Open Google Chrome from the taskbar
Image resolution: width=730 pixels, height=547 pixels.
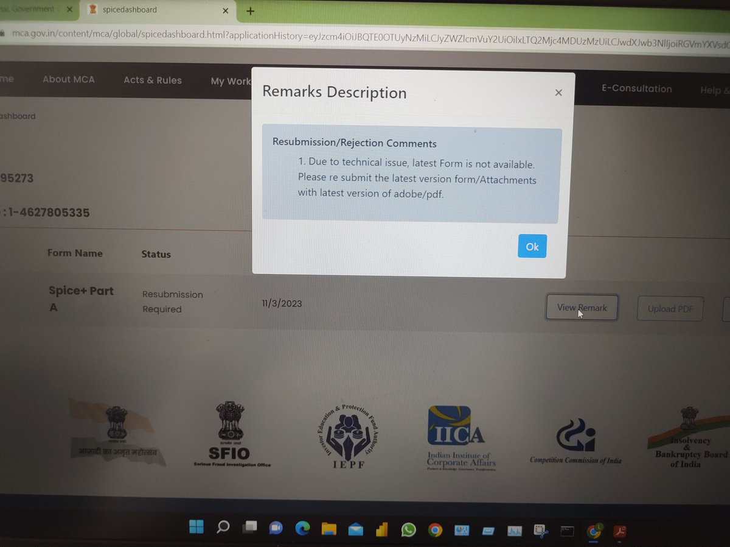click(434, 530)
